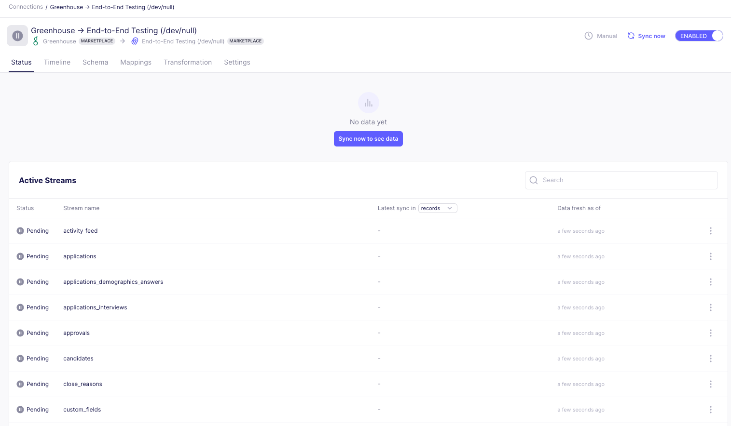Go to the Transformation tab
The width and height of the screenshot is (731, 426).
187,62
